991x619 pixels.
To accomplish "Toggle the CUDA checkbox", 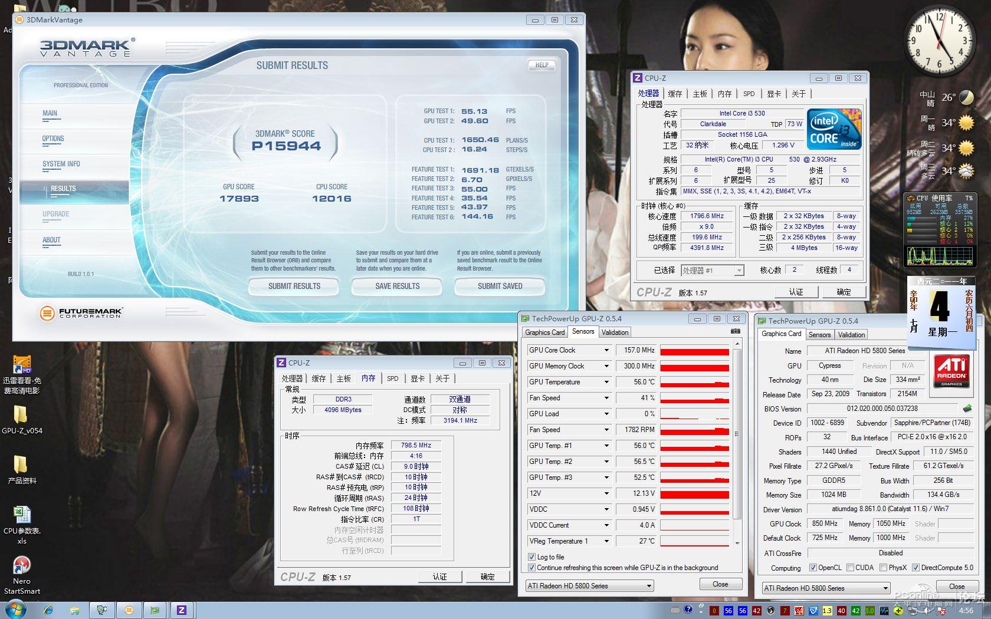I will click(x=850, y=568).
